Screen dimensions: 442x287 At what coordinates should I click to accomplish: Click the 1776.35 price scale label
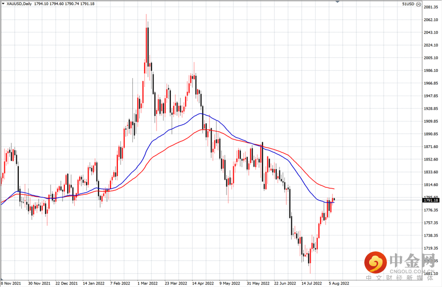tap(431, 210)
